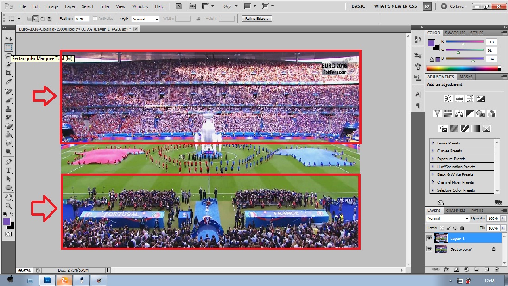
Task: Toggle Quick Mask mode
Action: point(8,234)
